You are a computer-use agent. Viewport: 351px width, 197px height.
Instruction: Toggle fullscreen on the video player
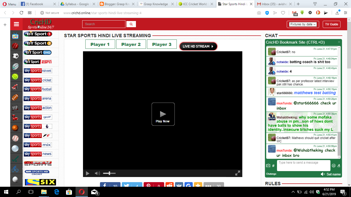tap(237, 173)
